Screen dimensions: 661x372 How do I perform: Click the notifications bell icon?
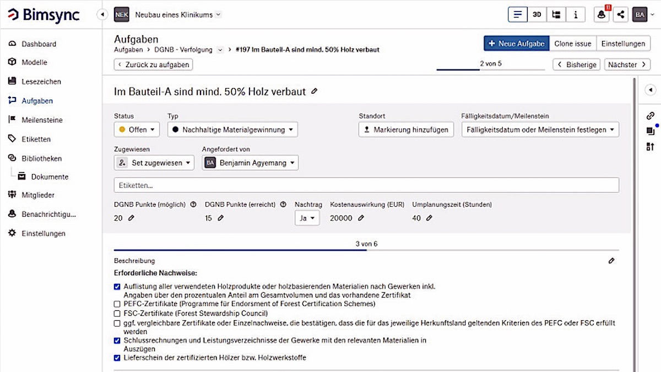602,15
